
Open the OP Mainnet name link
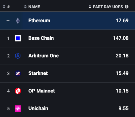(42, 91)
